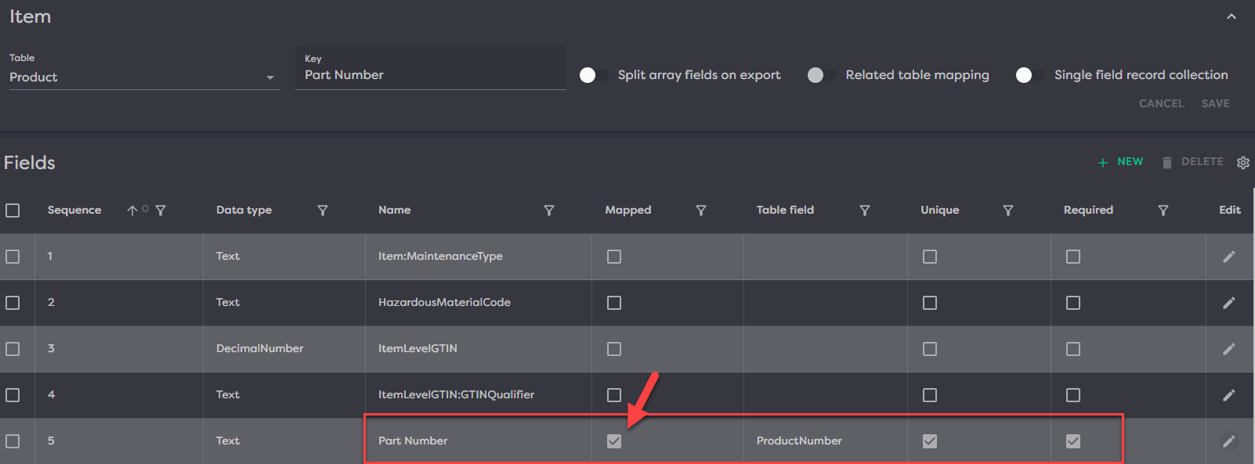Click the NEW button to add field

click(x=1121, y=162)
